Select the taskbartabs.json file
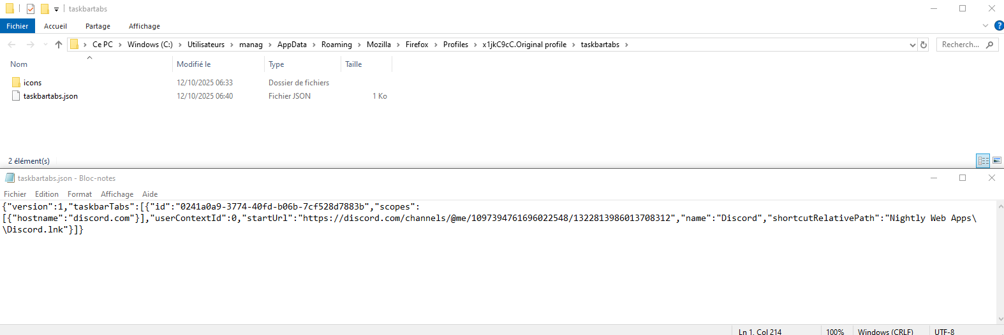The width and height of the screenshot is (1004, 335). [x=50, y=96]
